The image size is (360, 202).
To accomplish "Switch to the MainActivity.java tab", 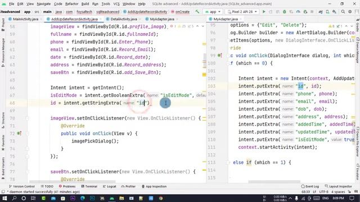I will pyautogui.click(x=25, y=19).
